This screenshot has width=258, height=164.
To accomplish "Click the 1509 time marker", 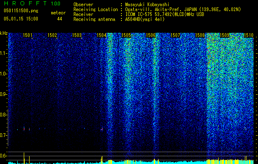I will coord(225,35).
